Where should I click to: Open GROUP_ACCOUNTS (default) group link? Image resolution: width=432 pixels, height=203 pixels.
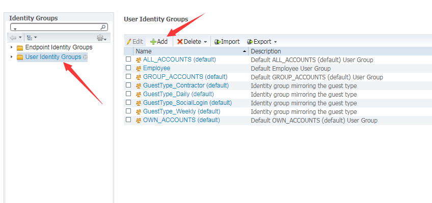click(x=185, y=77)
